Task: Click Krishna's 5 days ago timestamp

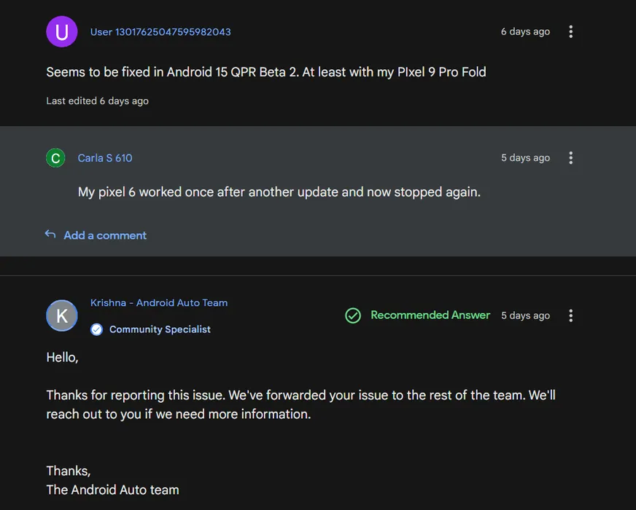Action: click(x=525, y=315)
